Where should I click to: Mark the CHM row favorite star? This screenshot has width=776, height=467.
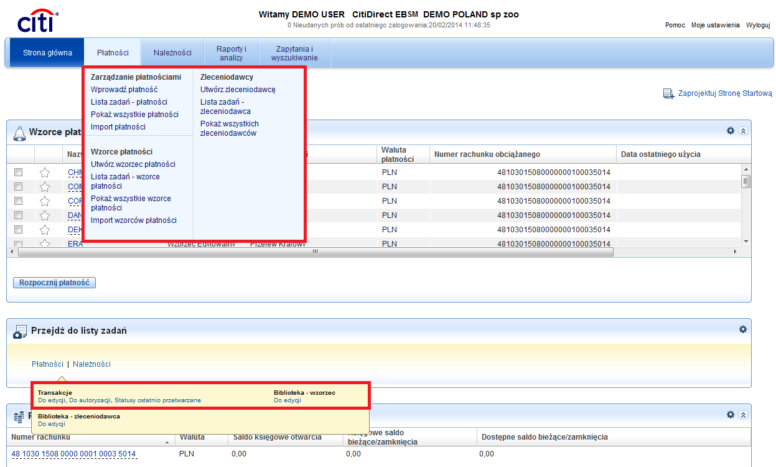click(45, 172)
